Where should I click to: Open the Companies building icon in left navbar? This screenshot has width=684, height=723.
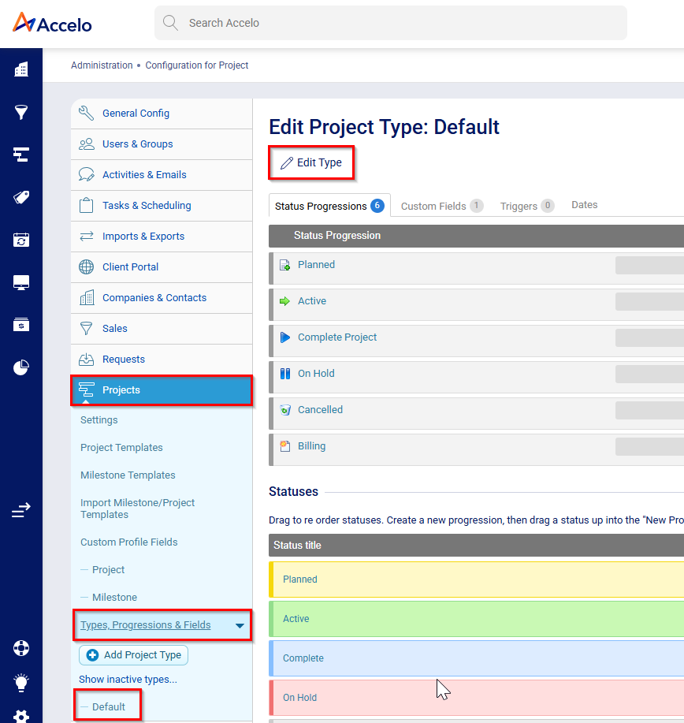click(21, 69)
